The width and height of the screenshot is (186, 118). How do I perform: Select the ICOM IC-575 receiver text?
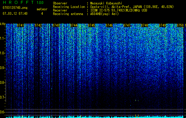119,10
